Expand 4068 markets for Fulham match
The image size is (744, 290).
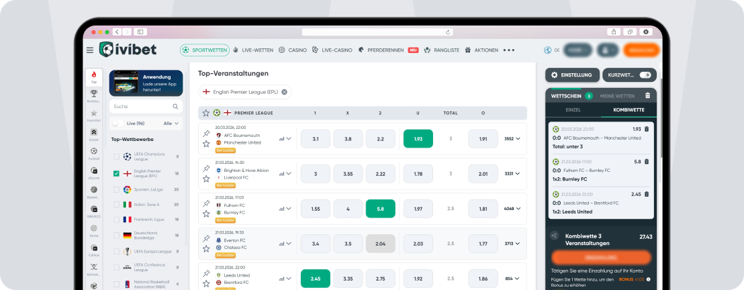(512, 208)
